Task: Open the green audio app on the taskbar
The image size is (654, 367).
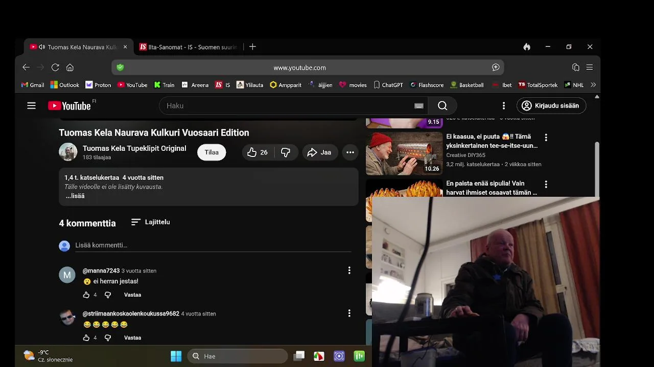Action: click(x=360, y=356)
